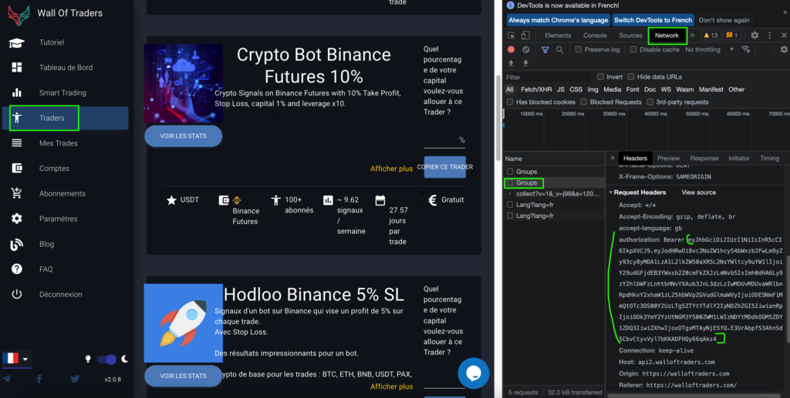
Task: Click Afficher plus under Hodloo description
Action: (x=391, y=386)
